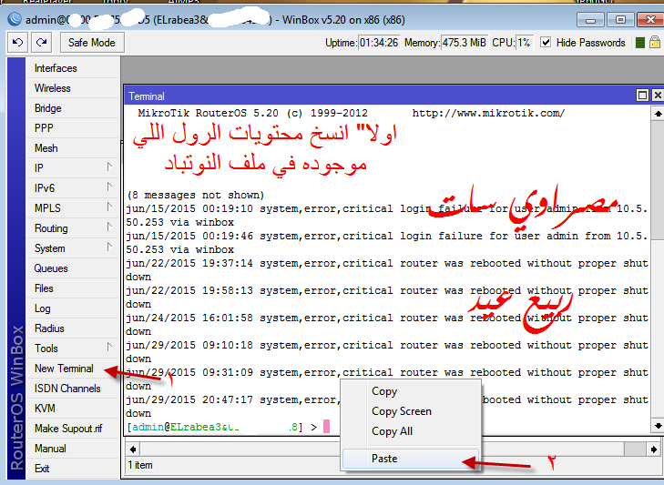Open the Interfaces menu item
Screen dimensions: 664x485
(73, 68)
